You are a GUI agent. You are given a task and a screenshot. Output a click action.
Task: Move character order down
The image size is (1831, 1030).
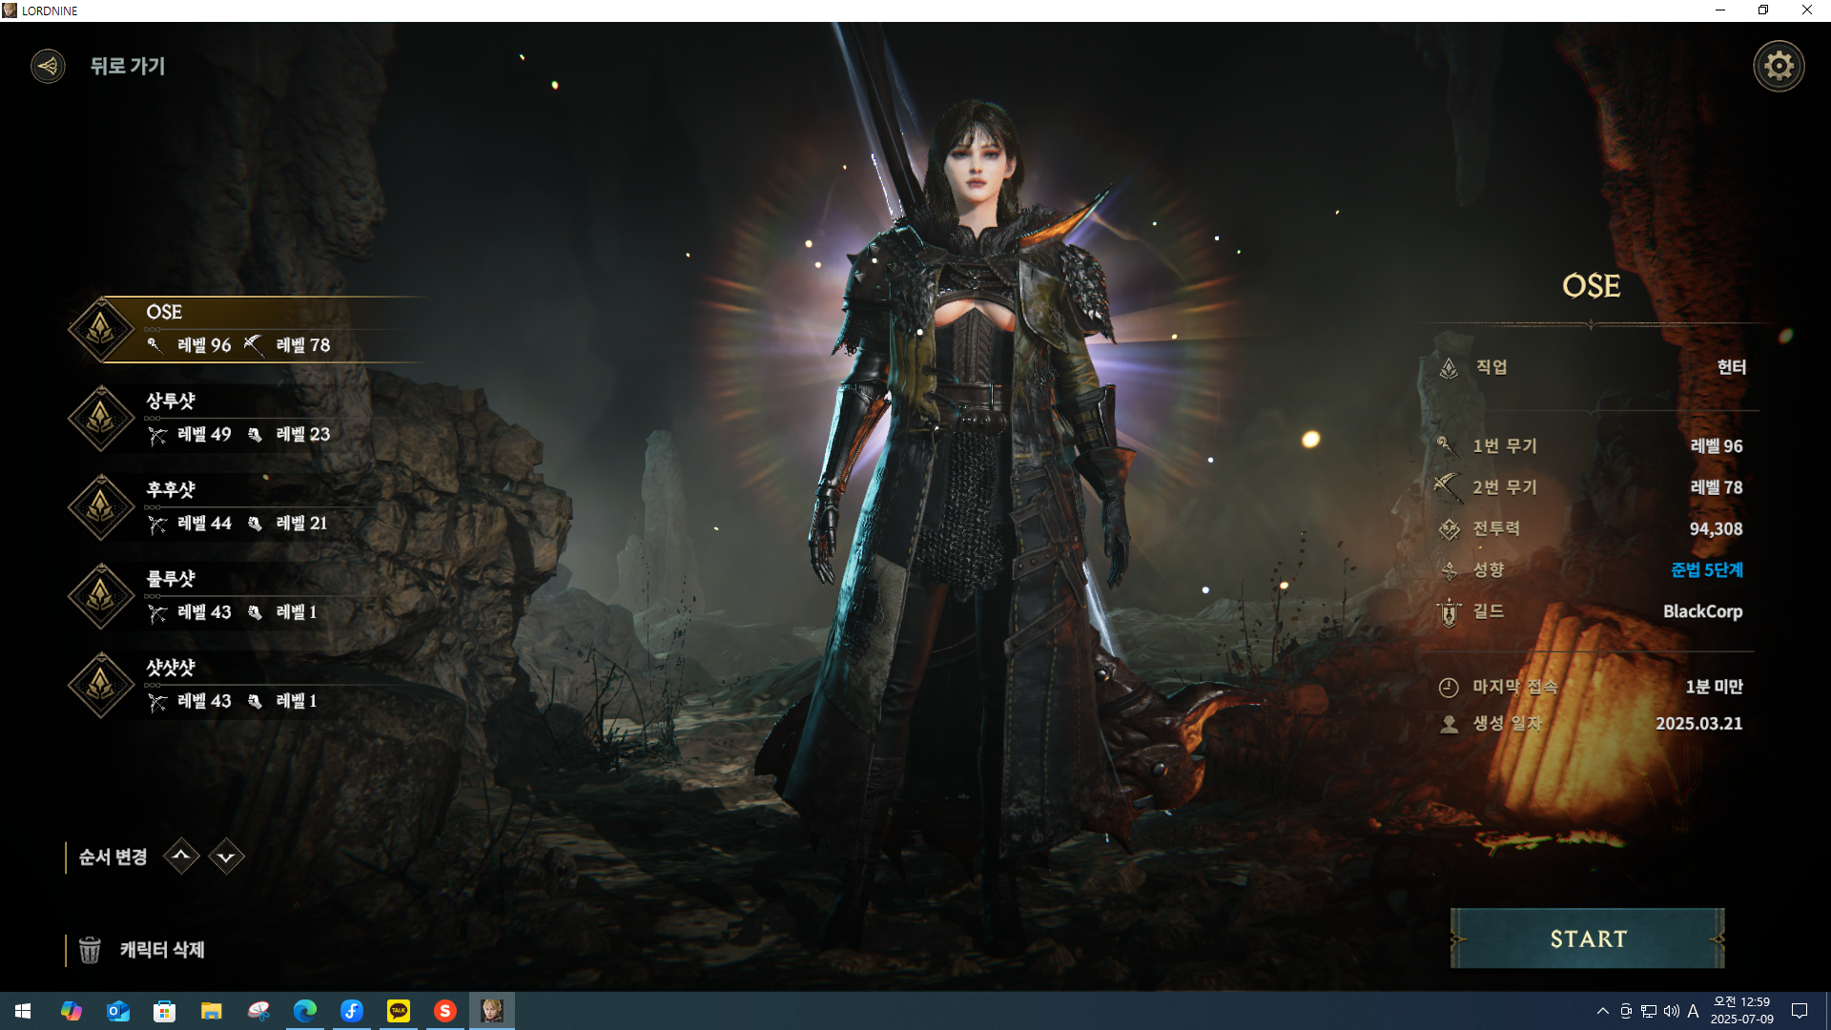coord(226,855)
